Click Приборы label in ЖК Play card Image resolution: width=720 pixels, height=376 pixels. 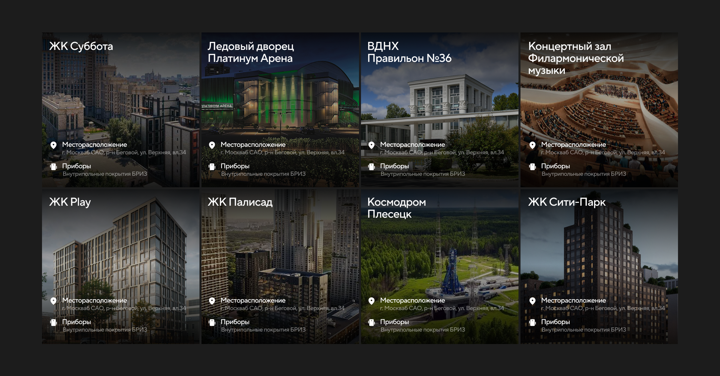pos(76,322)
